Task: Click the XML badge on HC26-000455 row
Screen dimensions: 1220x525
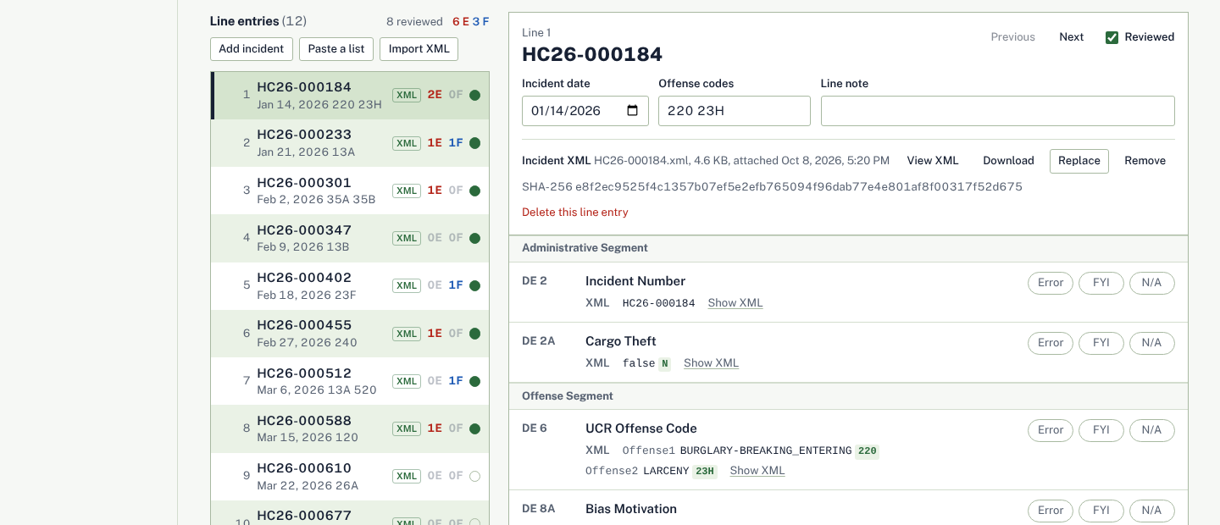Action: (407, 334)
